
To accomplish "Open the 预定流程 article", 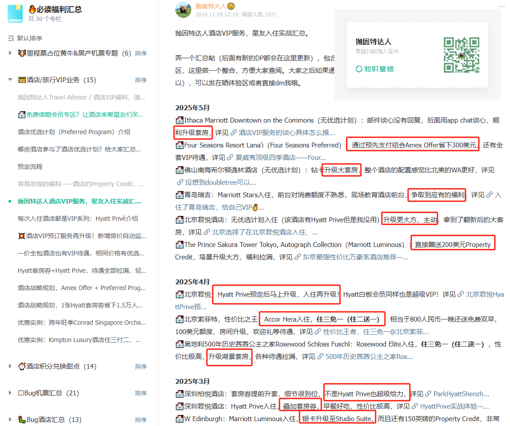I will pyautogui.click(x=30, y=167).
